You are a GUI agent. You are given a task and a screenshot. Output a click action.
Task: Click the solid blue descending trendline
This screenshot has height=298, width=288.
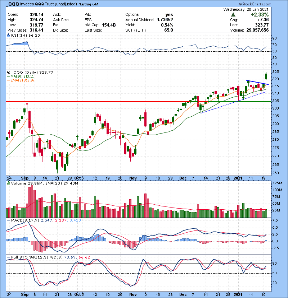[257, 83]
